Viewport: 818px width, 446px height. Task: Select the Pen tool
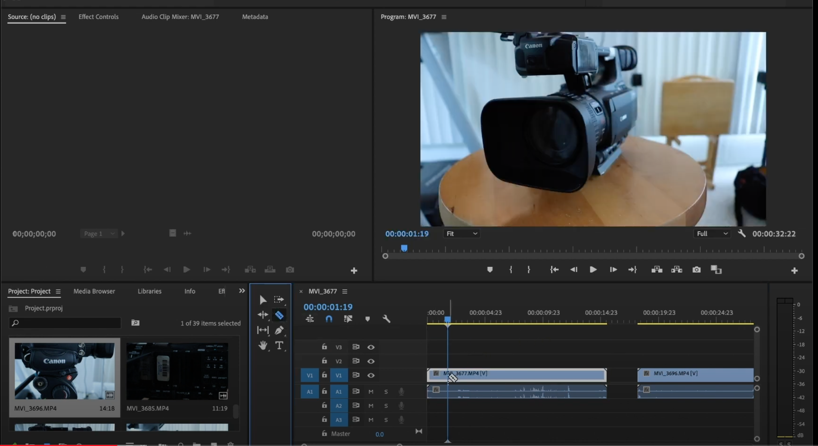click(279, 330)
